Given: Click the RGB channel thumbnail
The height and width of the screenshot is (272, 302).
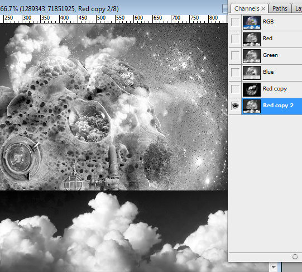Looking at the screenshot, I should (252, 22).
